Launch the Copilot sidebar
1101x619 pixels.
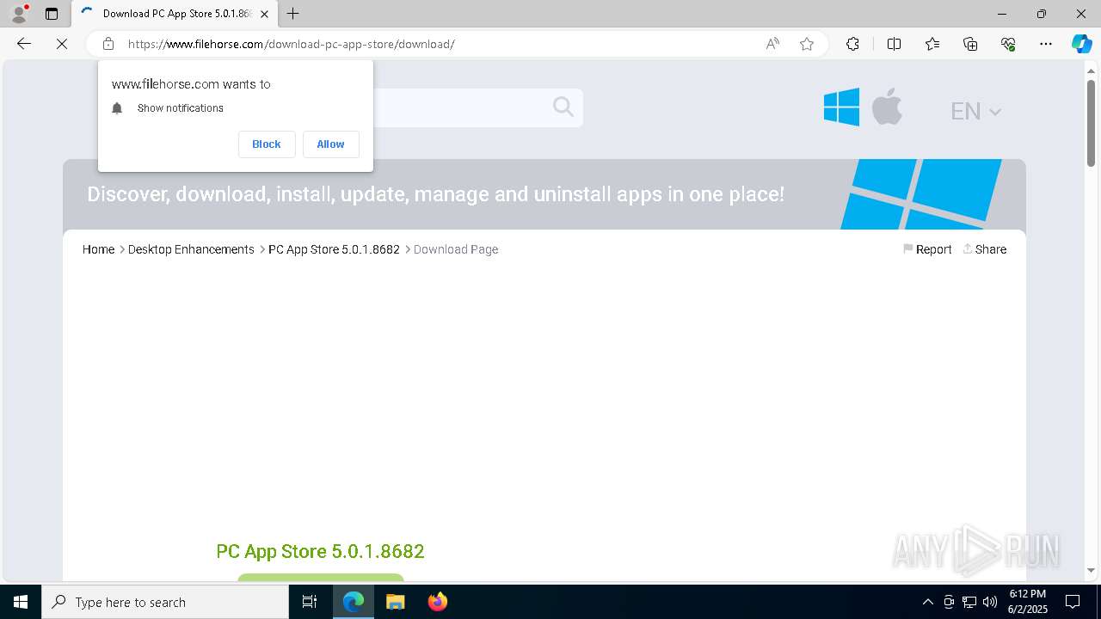(x=1081, y=44)
